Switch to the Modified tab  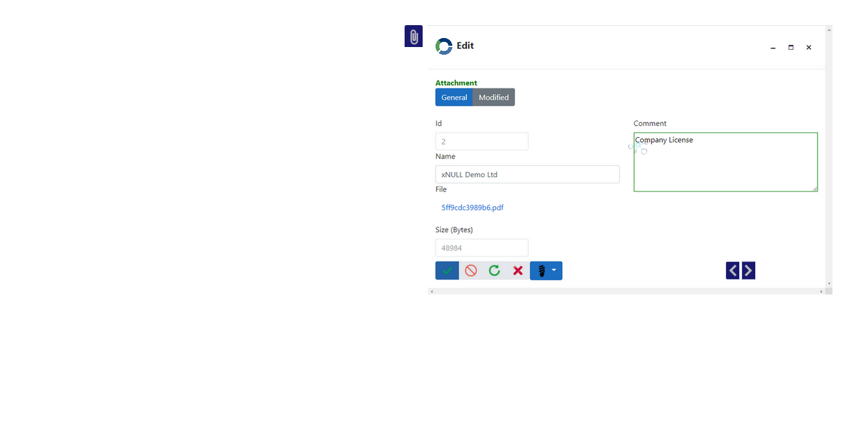[x=494, y=97]
